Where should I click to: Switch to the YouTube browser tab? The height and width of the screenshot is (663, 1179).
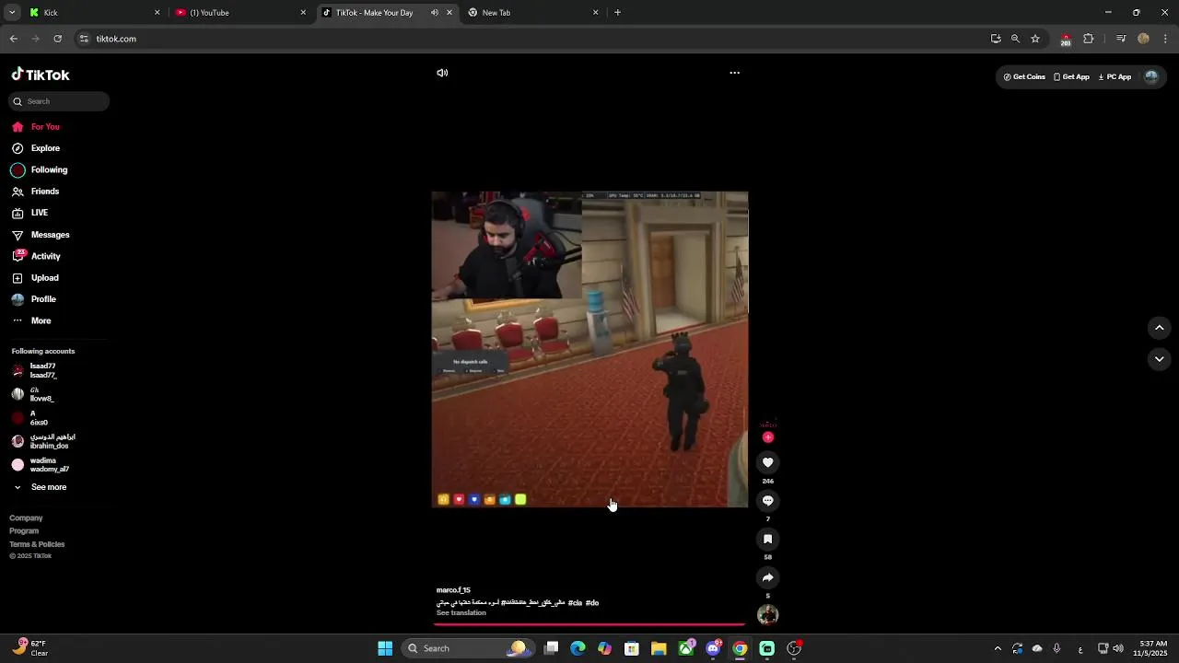239,13
